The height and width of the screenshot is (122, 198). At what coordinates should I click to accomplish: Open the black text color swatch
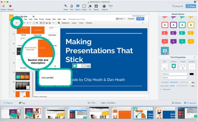click(x=192, y=74)
